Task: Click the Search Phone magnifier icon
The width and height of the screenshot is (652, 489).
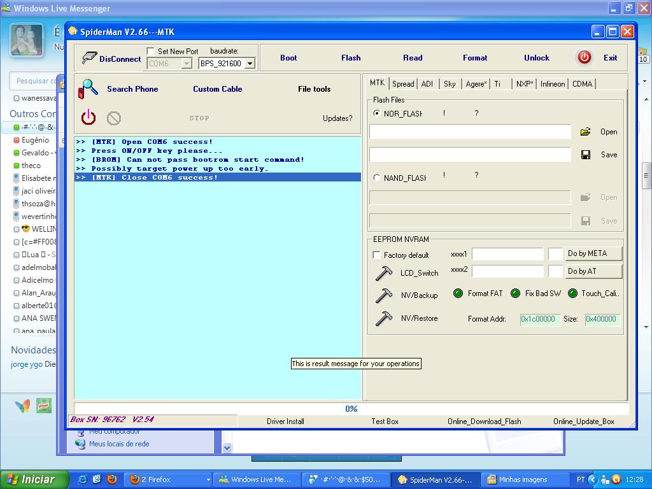Action: pos(88,89)
